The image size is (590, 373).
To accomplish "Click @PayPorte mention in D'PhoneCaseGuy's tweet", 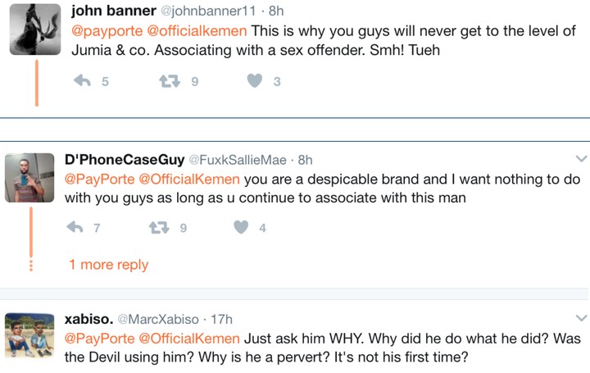I will (x=99, y=178).
